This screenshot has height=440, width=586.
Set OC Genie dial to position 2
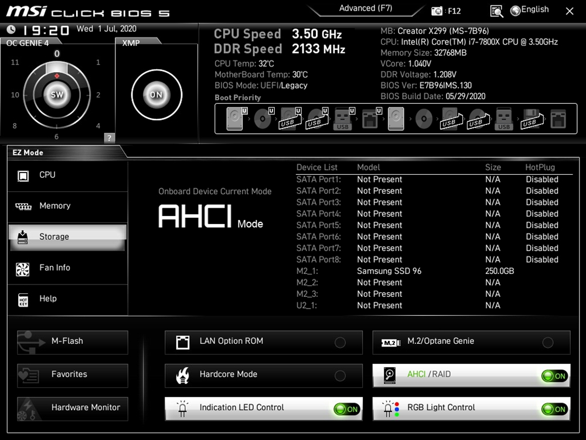coord(98,95)
